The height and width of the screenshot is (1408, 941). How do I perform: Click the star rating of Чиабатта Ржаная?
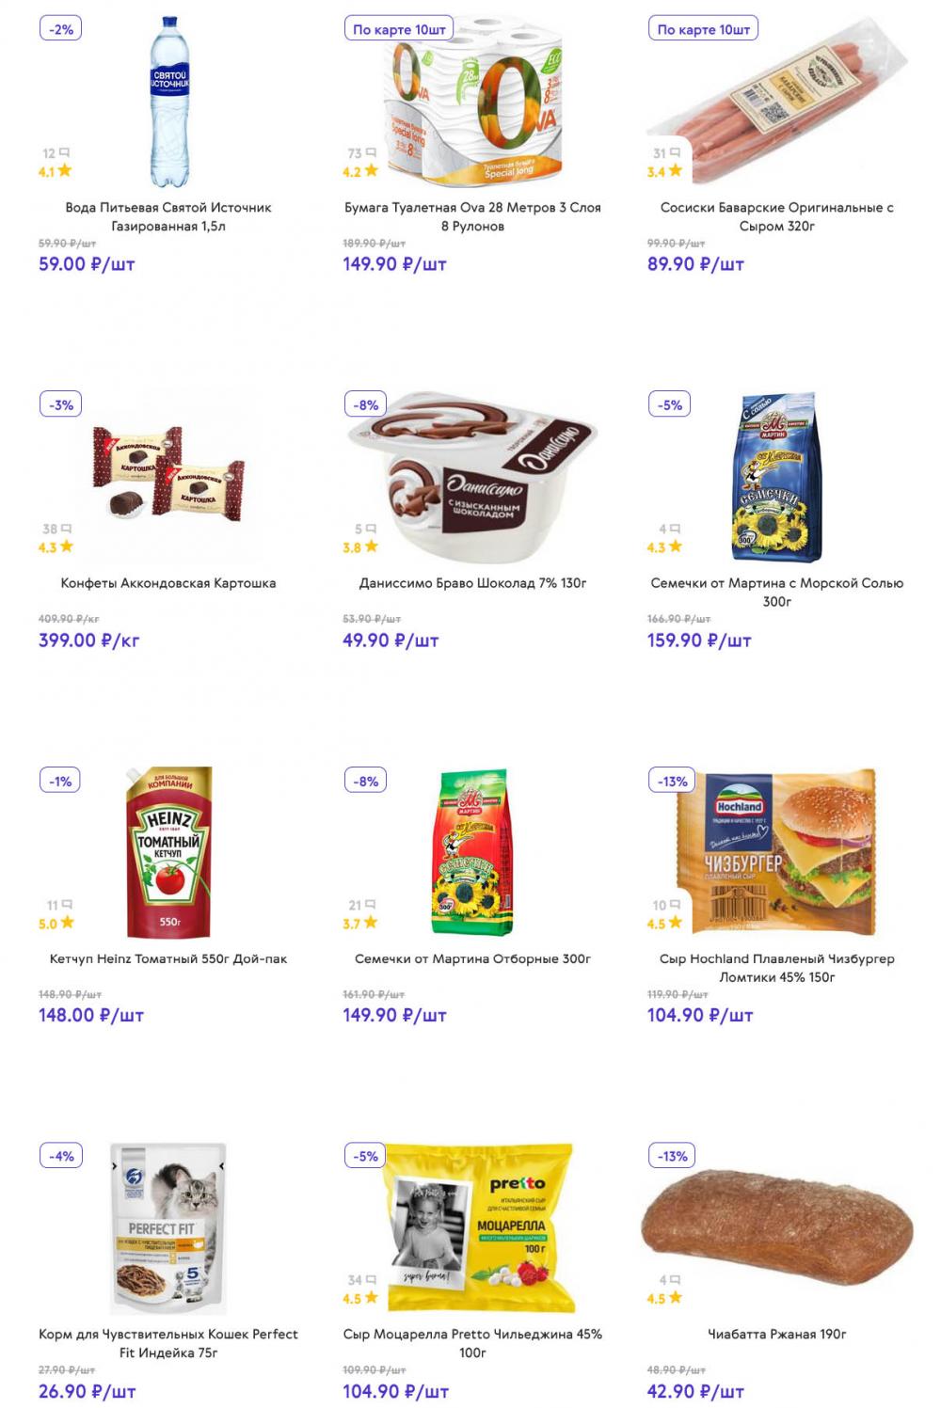676,1298
